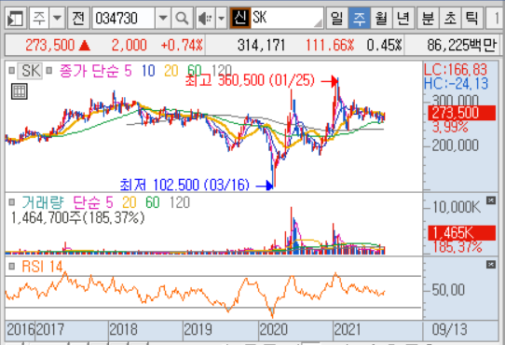Toggle the small square next to SK label
The height and width of the screenshot is (345, 505).
click(11, 70)
